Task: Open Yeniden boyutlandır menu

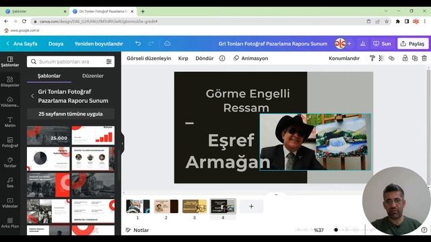Action: click(x=99, y=44)
